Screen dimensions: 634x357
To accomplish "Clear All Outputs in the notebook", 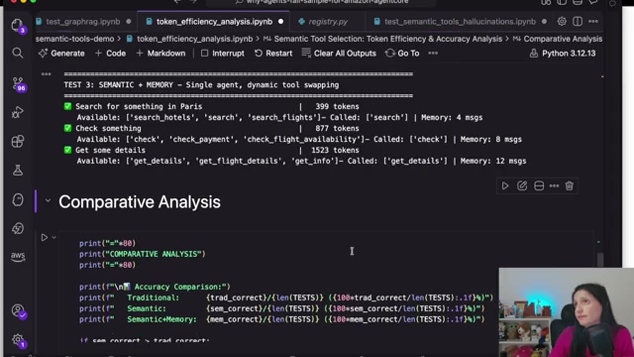I will tap(339, 53).
